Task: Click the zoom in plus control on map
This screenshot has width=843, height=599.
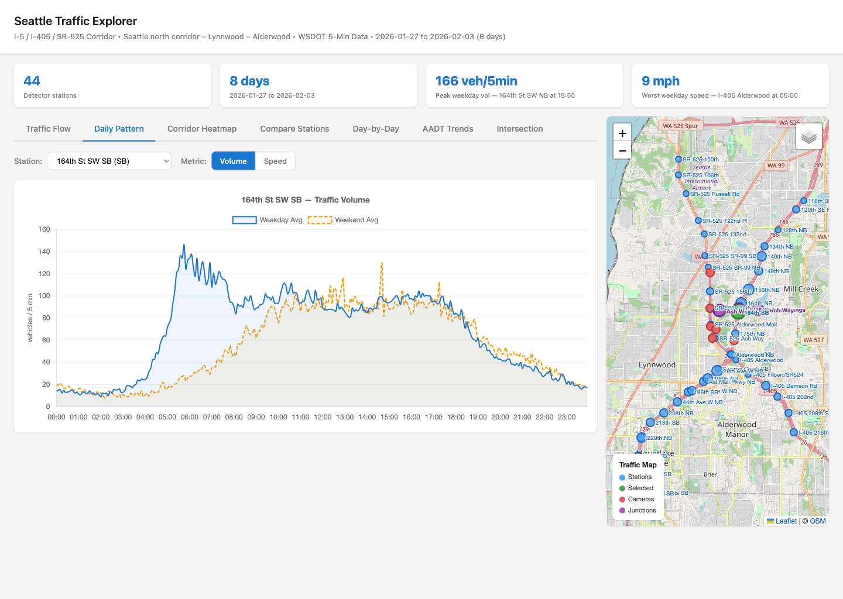Action: click(622, 133)
